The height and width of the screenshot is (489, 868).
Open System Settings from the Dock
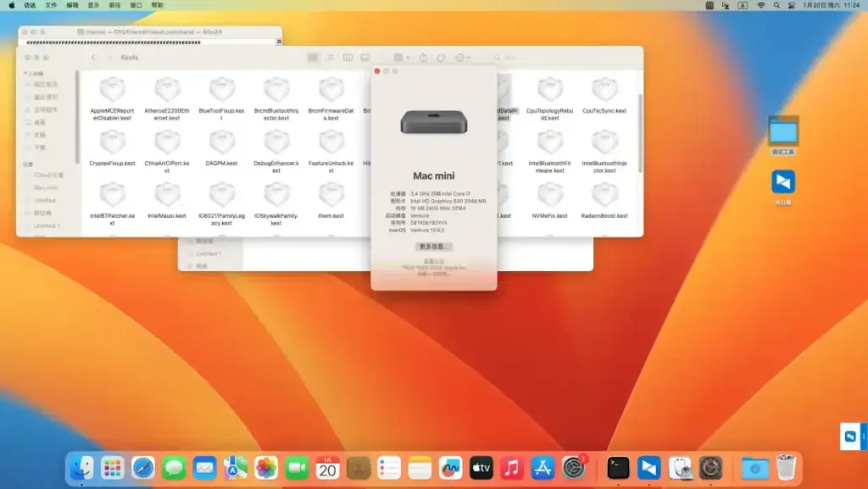(x=574, y=469)
